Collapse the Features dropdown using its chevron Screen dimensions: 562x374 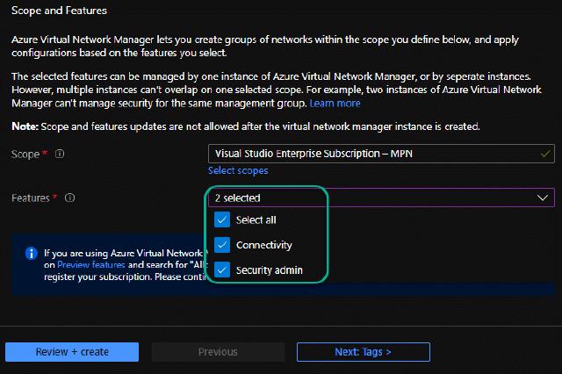point(542,198)
